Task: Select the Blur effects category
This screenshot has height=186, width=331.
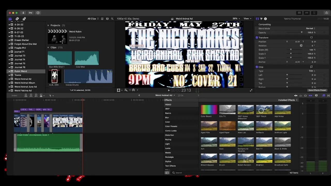Action: [167, 118]
